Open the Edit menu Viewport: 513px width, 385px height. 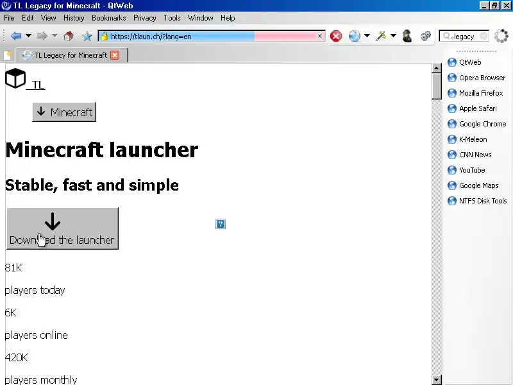[x=28, y=18]
